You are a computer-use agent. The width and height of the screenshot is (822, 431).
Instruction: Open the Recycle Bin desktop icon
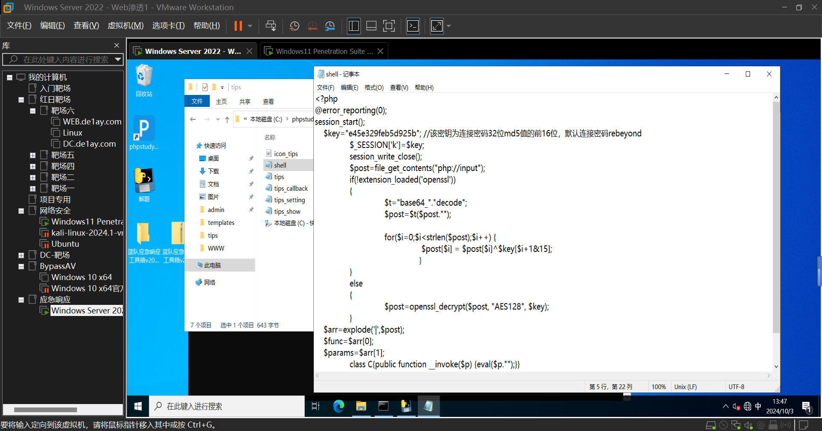144,80
